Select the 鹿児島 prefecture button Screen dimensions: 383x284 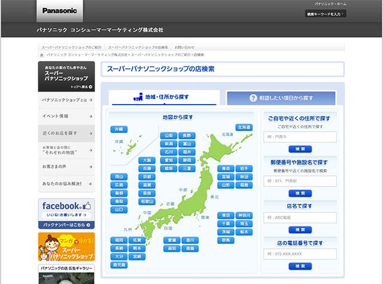[119, 265]
